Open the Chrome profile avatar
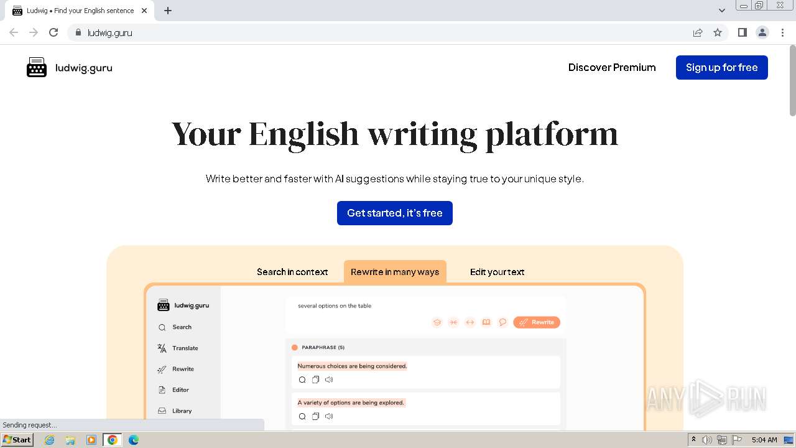 pos(762,32)
